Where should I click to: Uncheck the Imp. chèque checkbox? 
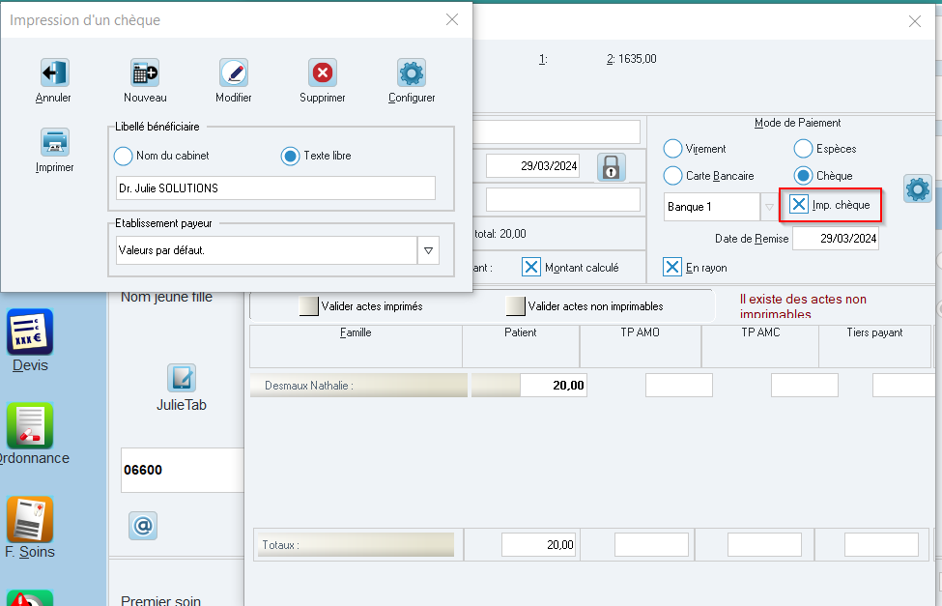pos(798,204)
